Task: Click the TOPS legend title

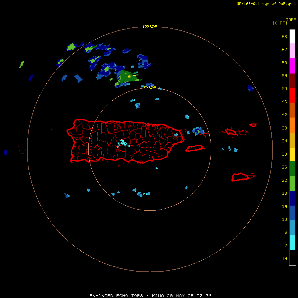Action: pos(291,20)
